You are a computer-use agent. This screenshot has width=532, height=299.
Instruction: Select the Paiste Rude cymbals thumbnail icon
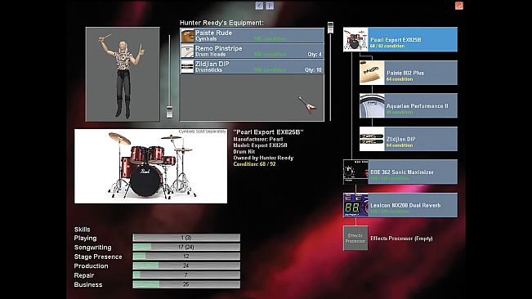187,36
